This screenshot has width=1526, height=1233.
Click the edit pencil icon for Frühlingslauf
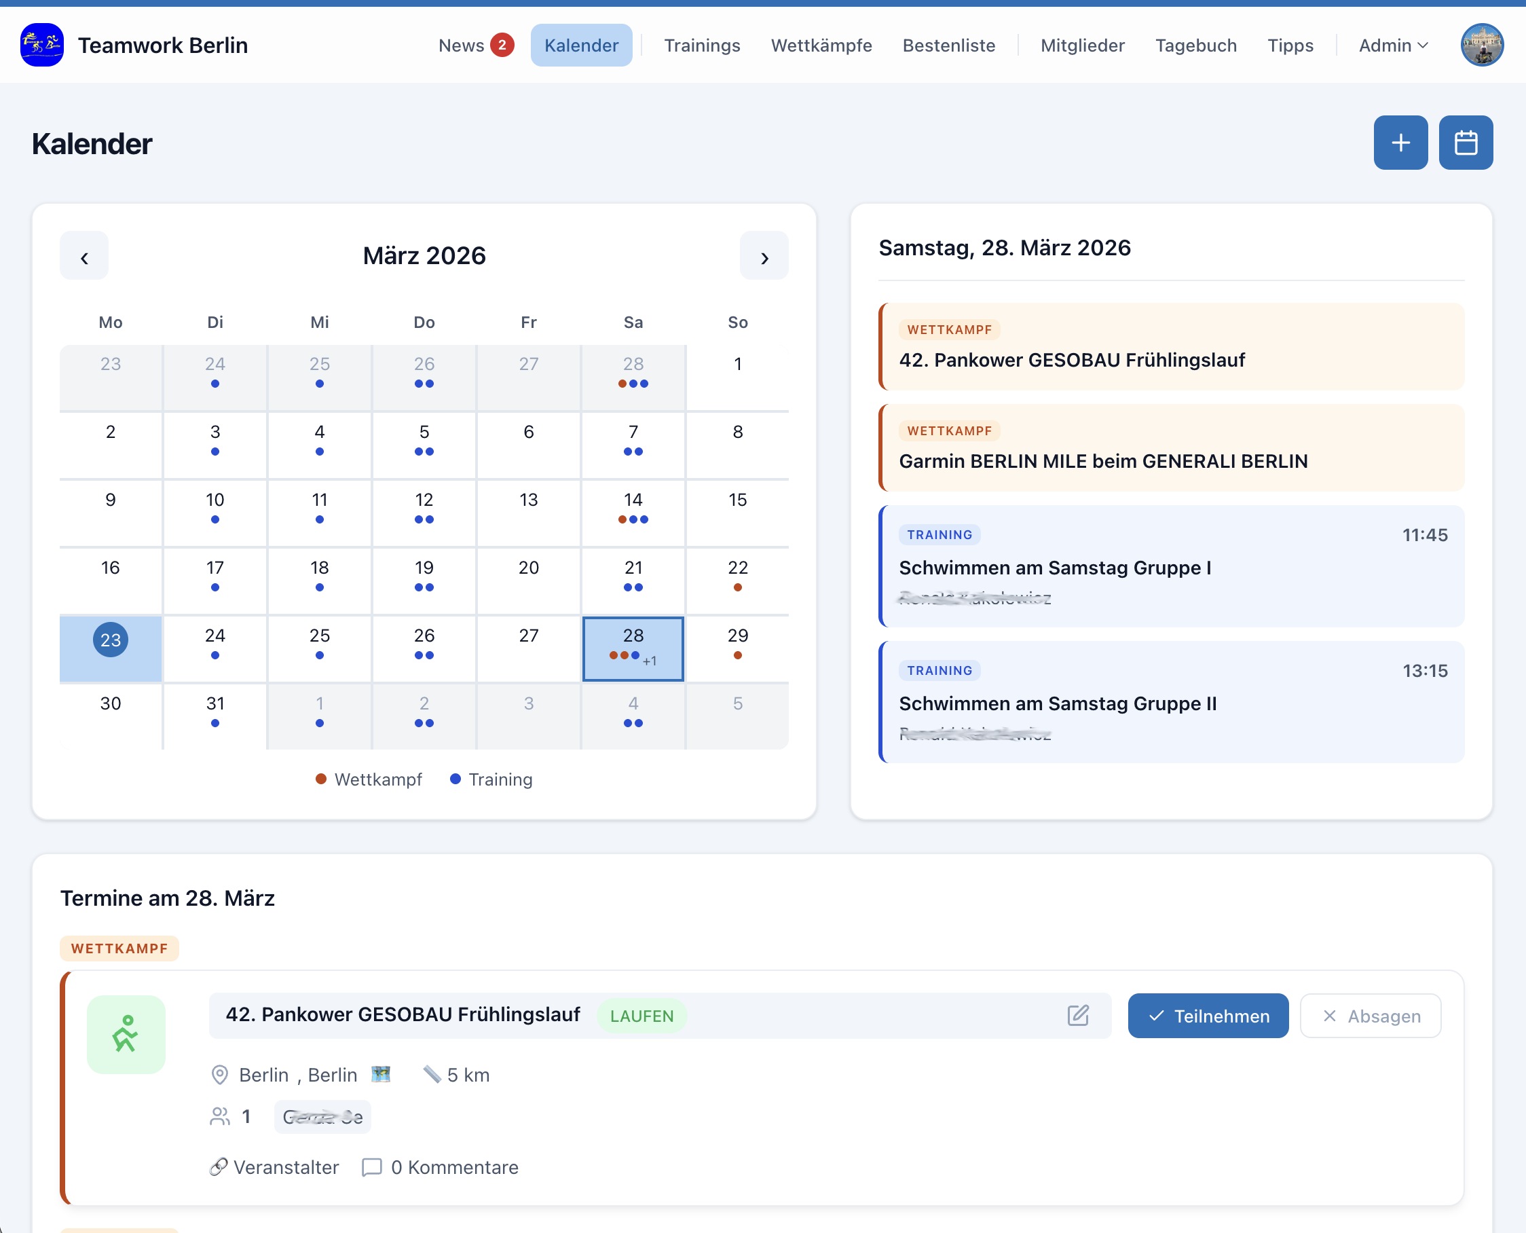coord(1077,1015)
